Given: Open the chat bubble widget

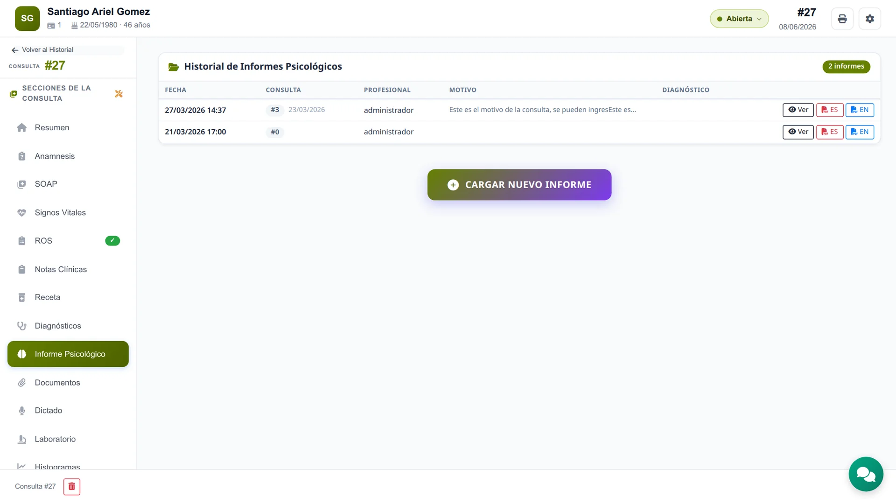Looking at the screenshot, I should pos(866,474).
